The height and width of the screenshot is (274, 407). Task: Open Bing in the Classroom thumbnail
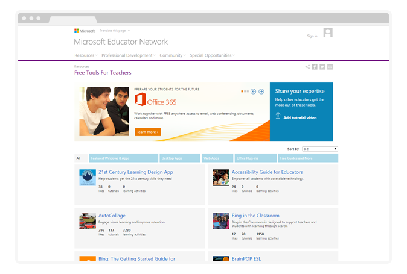tap(221, 221)
